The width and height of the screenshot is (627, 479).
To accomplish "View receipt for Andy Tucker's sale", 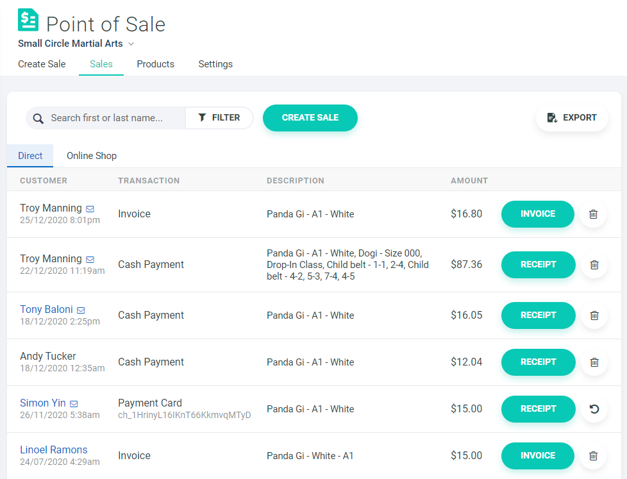I will click(x=538, y=362).
